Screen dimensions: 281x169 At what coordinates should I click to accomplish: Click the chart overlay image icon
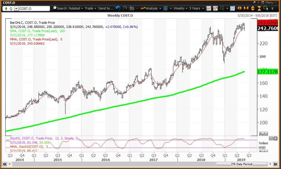pyautogui.click(x=215, y=8)
